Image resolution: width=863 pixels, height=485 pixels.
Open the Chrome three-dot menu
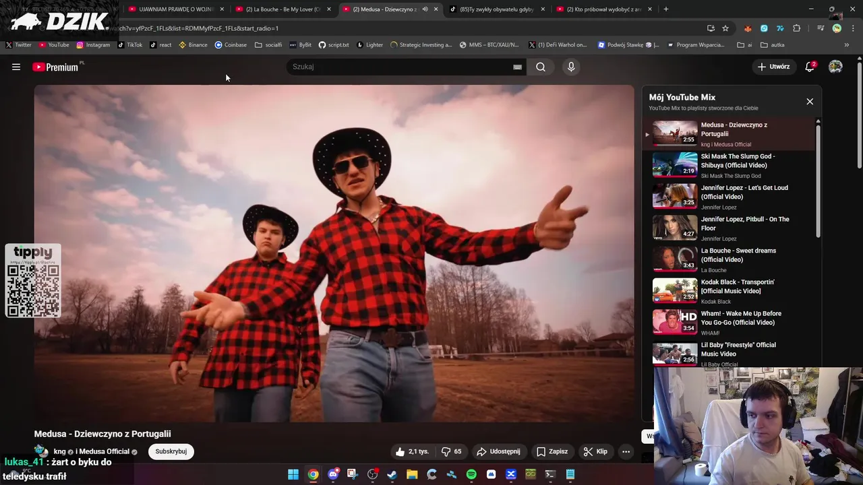click(x=854, y=28)
